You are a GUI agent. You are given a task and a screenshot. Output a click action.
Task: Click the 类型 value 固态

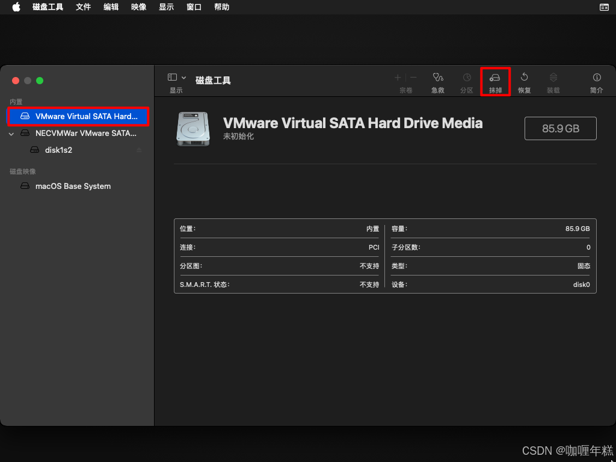tap(584, 266)
